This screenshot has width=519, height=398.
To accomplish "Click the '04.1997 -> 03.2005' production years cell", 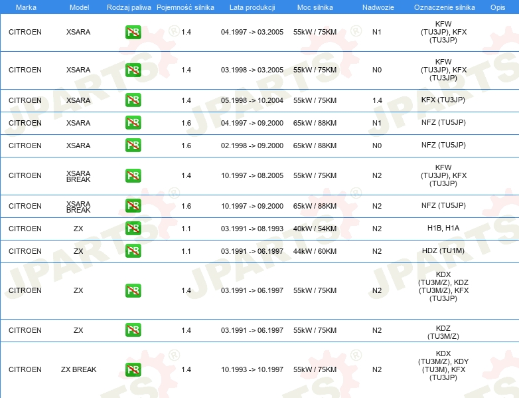I will point(252,32).
